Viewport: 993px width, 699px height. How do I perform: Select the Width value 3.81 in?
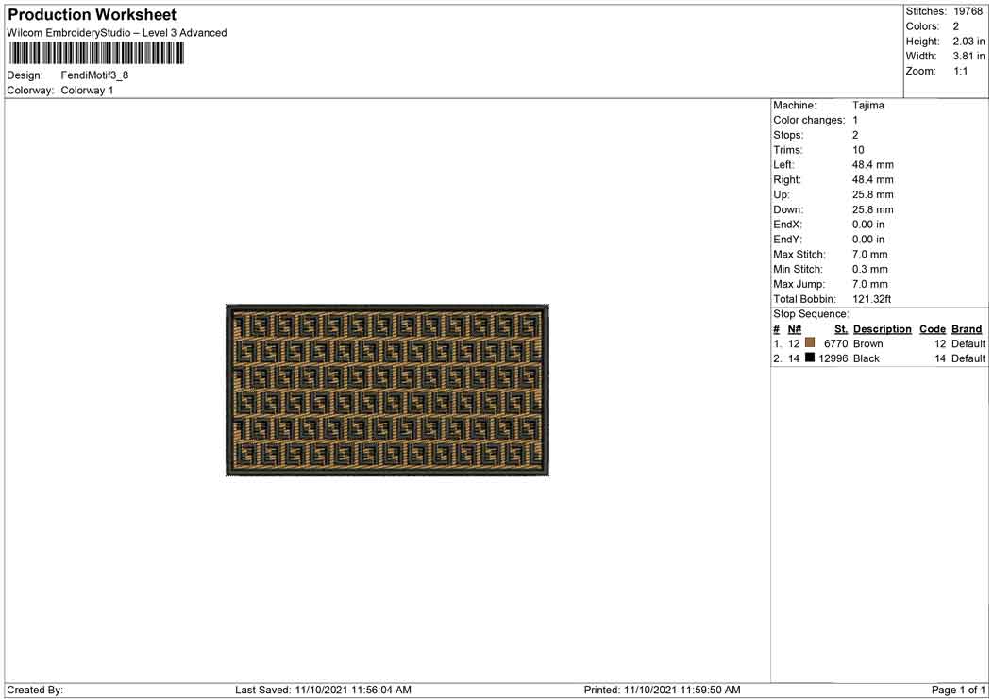[969, 57]
